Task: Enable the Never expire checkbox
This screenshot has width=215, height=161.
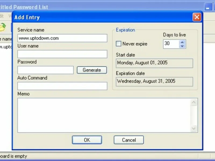Action: 119,44
